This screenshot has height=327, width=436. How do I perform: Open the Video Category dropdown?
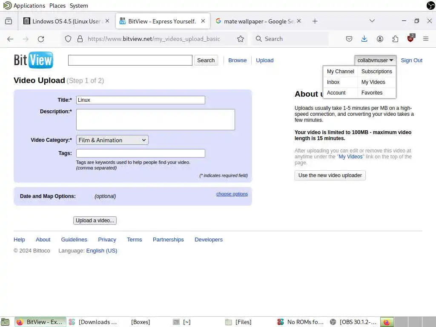[112, 140]
